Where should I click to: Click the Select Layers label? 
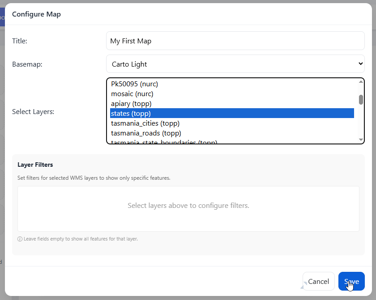33,112
